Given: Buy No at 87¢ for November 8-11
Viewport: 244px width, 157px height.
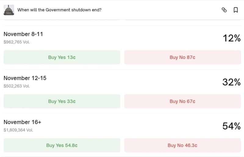Looking at the screenshot, I should point(182,57).
